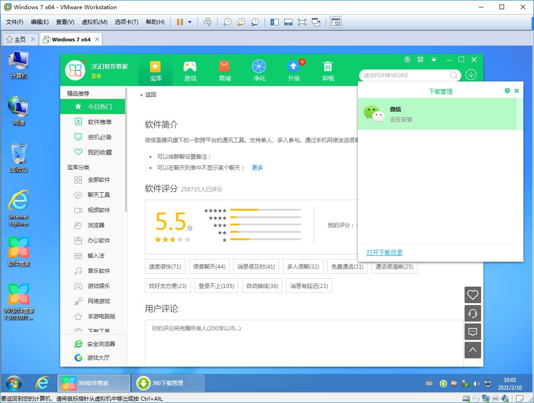The image size is (534, 403).
Task: Select the 自动掉线(36) review tag
Action: pyautogui.click(x=262, y=286)
